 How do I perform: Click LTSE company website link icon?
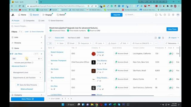pos(98,89)
